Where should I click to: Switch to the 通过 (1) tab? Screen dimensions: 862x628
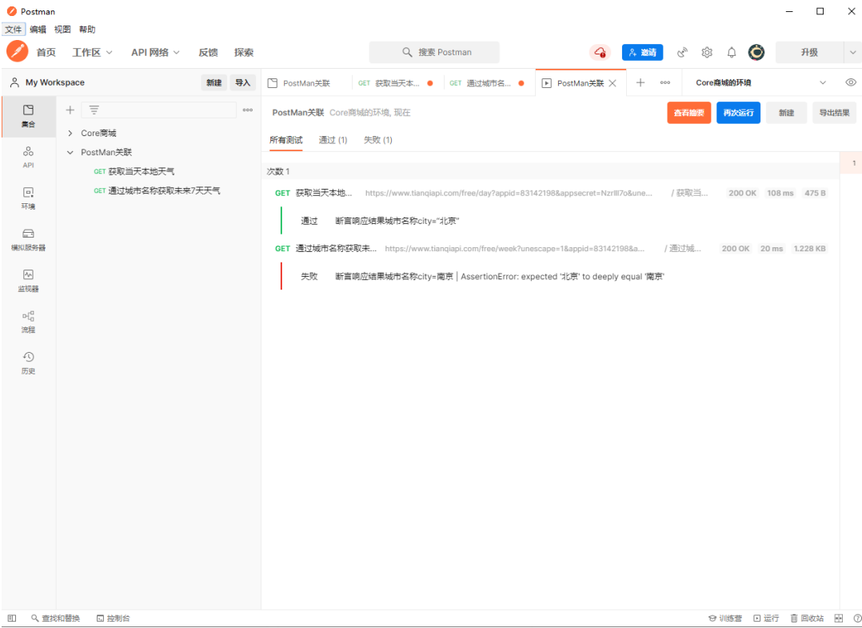[333, 140]
